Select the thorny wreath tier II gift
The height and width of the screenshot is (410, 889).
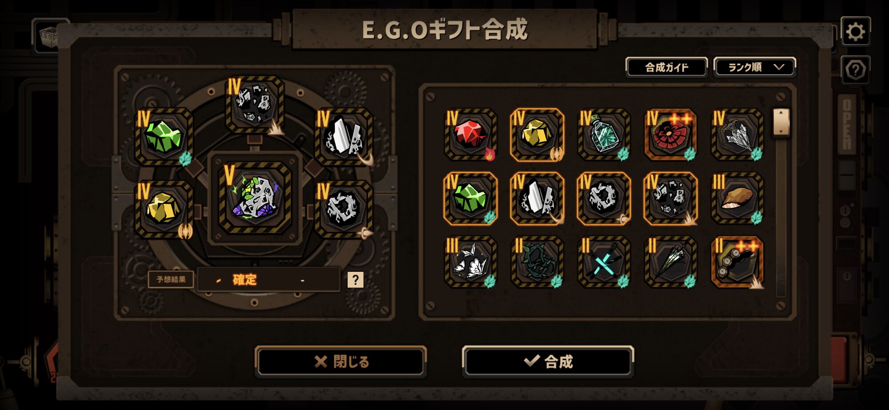point(537,262)
